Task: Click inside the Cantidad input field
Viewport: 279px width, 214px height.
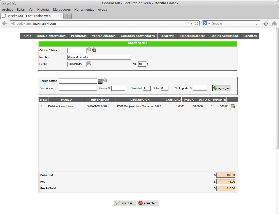Action: coord(147,88)
